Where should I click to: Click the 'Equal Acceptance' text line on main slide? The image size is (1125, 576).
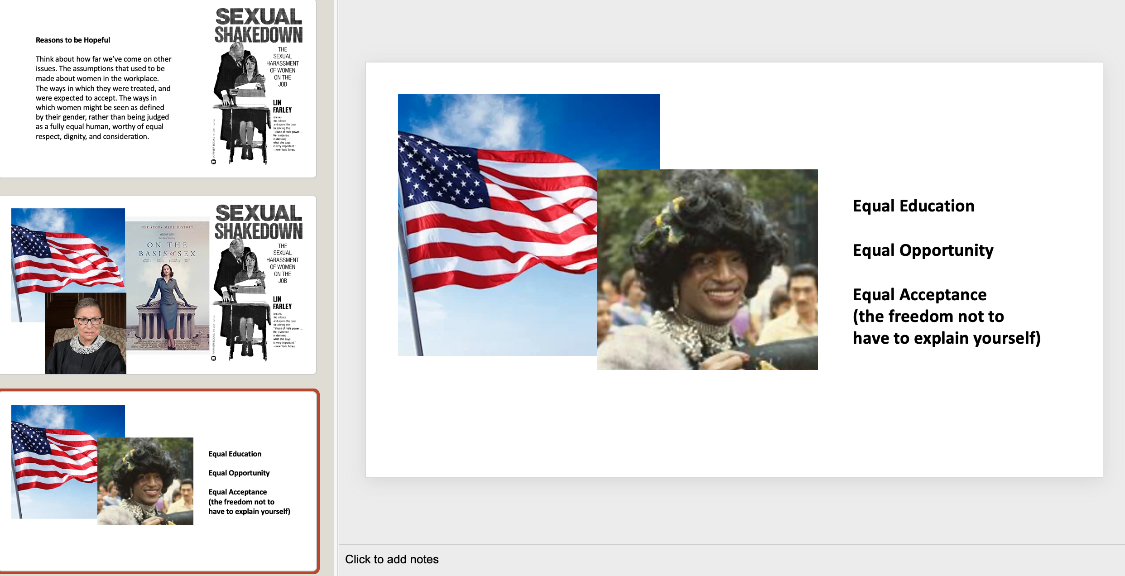click(919, 295)
